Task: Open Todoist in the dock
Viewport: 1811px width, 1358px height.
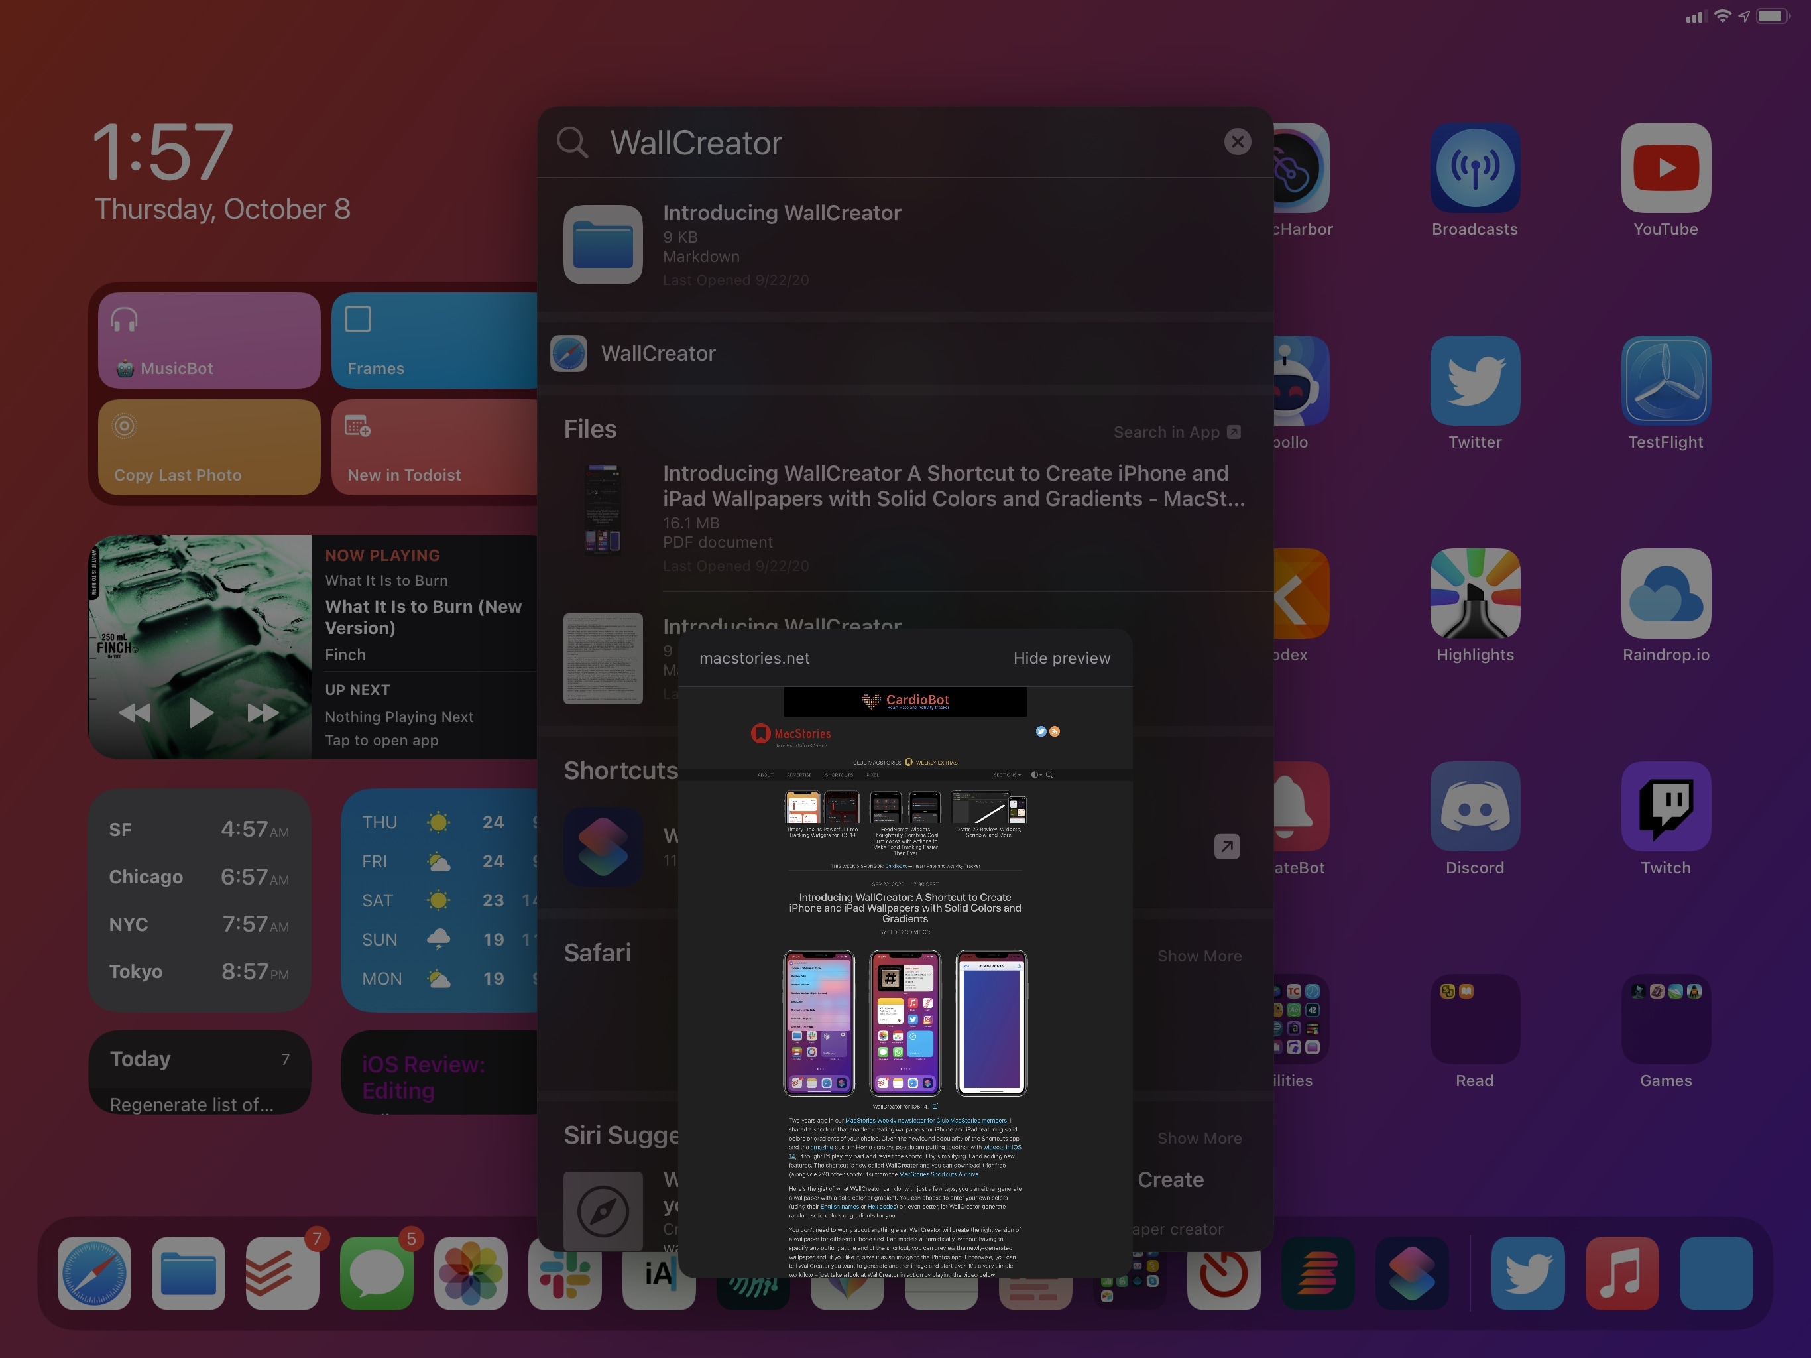Action: click(x=282, y=1273)
